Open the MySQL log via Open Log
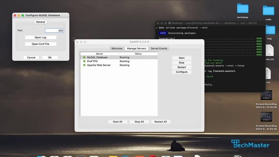 [41, 38]
